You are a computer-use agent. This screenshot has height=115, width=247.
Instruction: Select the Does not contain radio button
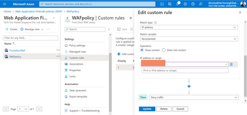(164, 50)
